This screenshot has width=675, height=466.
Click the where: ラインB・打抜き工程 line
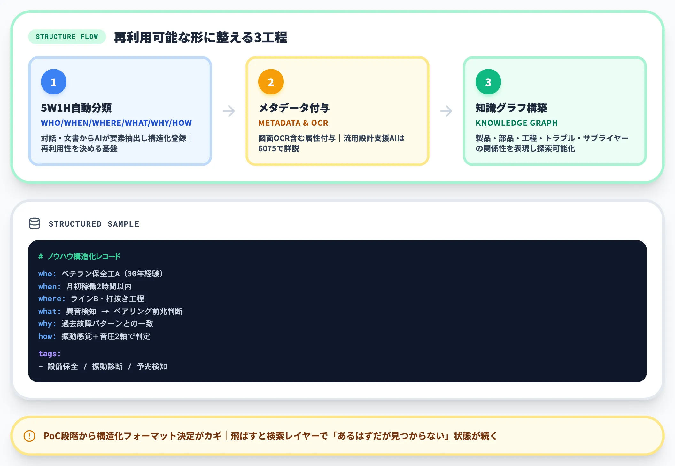(x=91, y=299)
